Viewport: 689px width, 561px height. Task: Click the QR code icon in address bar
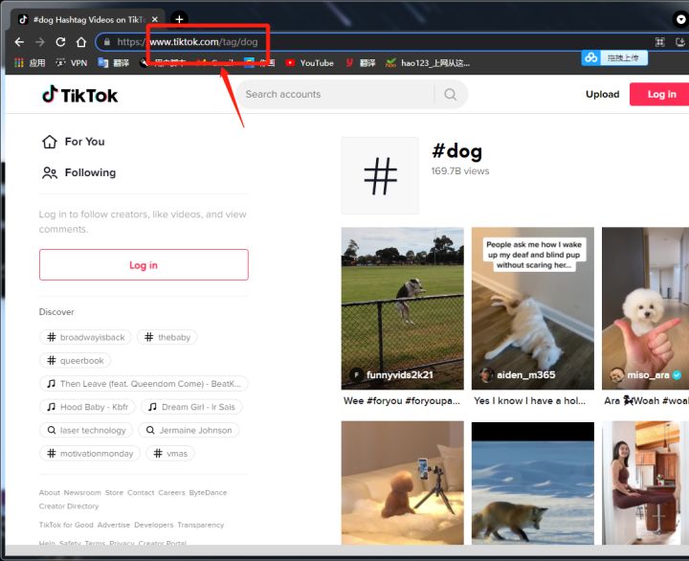[659, 42]
